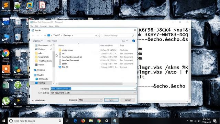Open the This PC desktop icon

pos(6,39)
